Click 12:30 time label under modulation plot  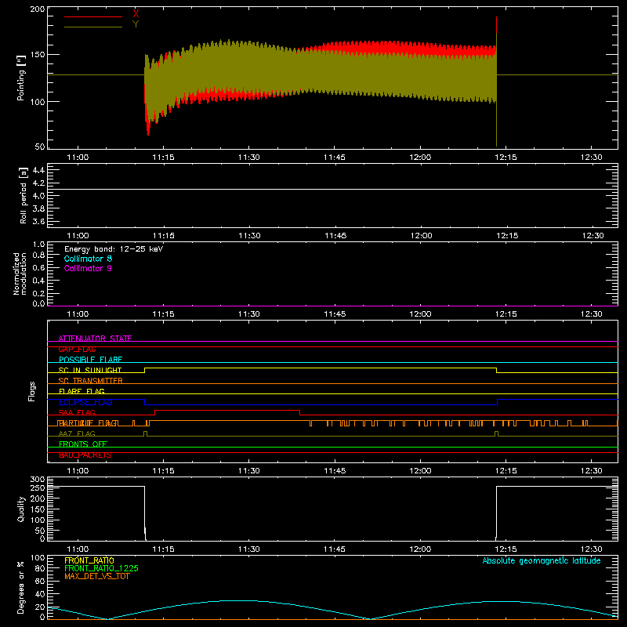click(592, 314)
